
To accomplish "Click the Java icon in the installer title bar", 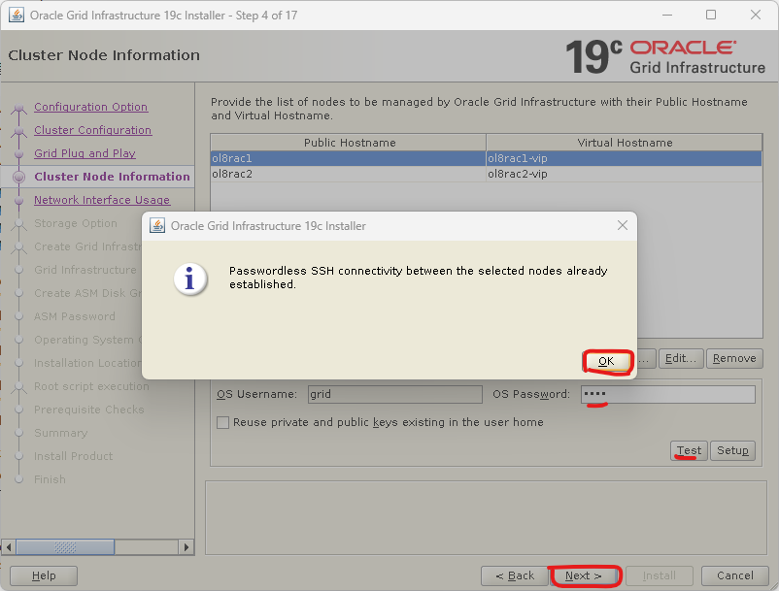I will pyautogui.click(x=17, y=15).
